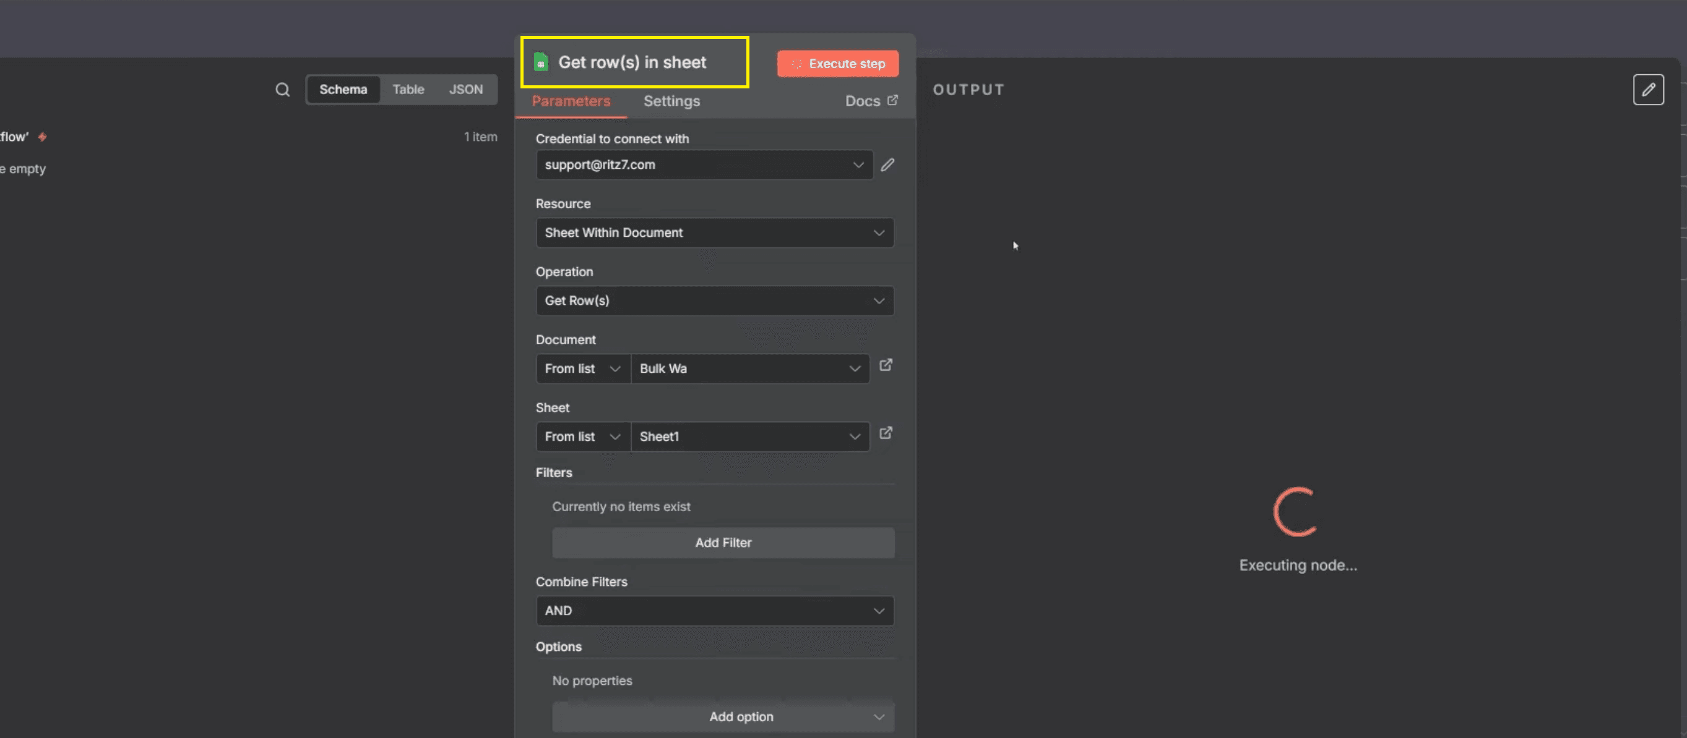Click the executing node progress spinner
The width and height of the screenshot is (1687, 738).
[x=1296, y=513]
